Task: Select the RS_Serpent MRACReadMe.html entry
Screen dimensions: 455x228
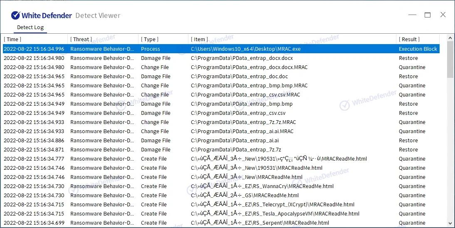Action: tap(260, 223)
